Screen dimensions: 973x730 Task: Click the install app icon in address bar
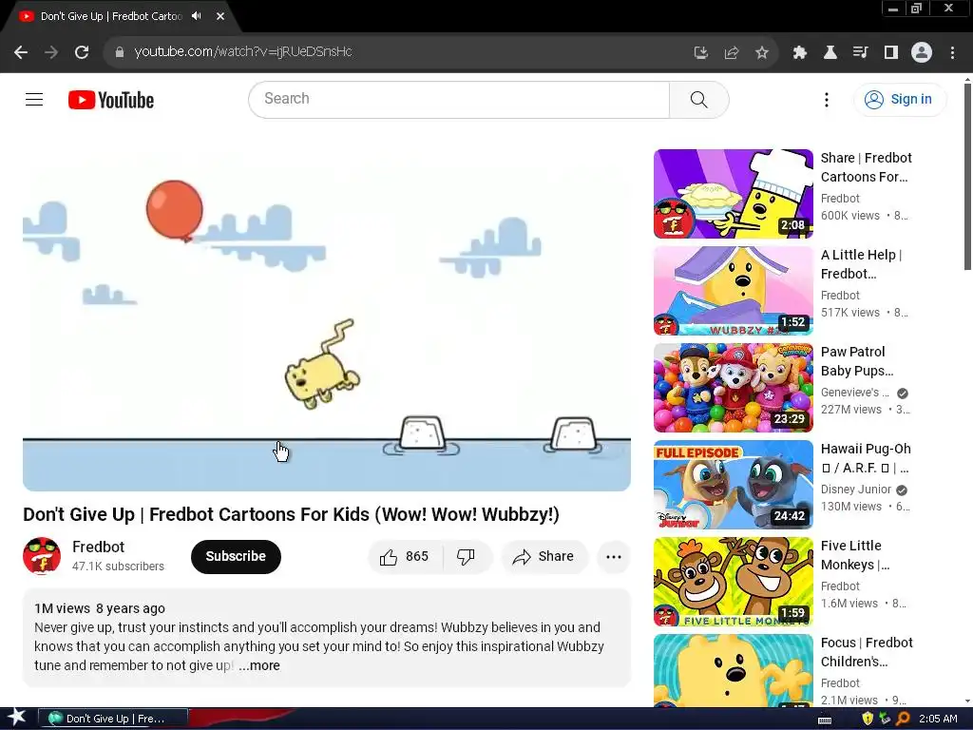click(x=700, y=53)
